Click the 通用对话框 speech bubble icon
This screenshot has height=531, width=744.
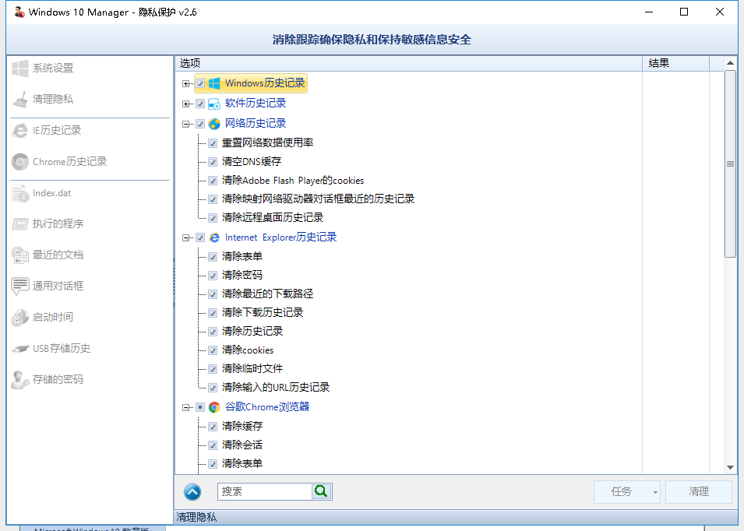20,287
